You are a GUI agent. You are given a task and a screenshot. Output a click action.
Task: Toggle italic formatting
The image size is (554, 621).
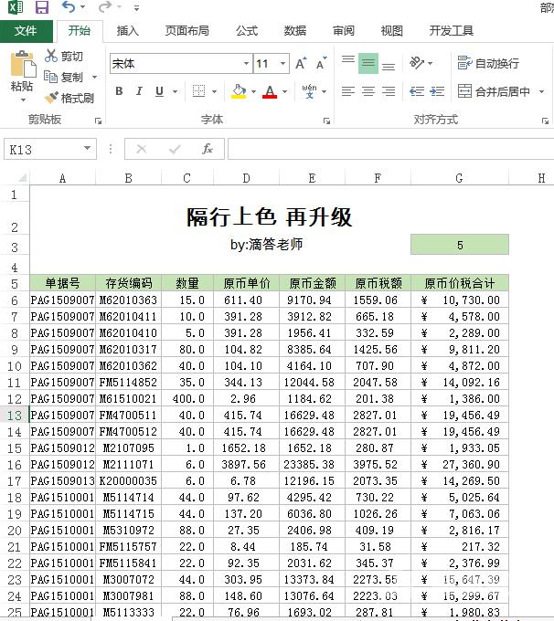(139, 91)
